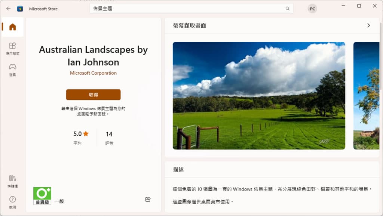
Task: Click the text 這些圖像僅供桌面桌布使用
Action: [x=203, y=201]
